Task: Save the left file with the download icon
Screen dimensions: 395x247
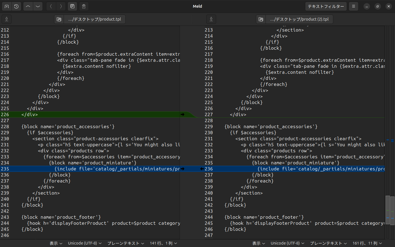Action: click(x=7, y=19)
